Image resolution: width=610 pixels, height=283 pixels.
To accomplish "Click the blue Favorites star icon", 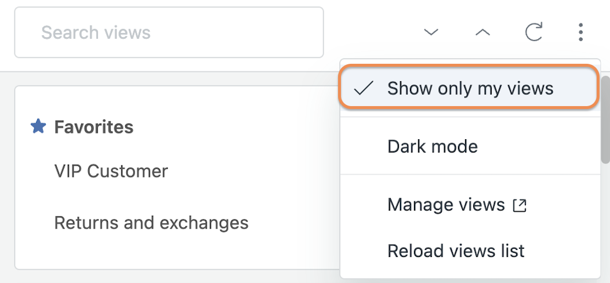I will (38, 127).
